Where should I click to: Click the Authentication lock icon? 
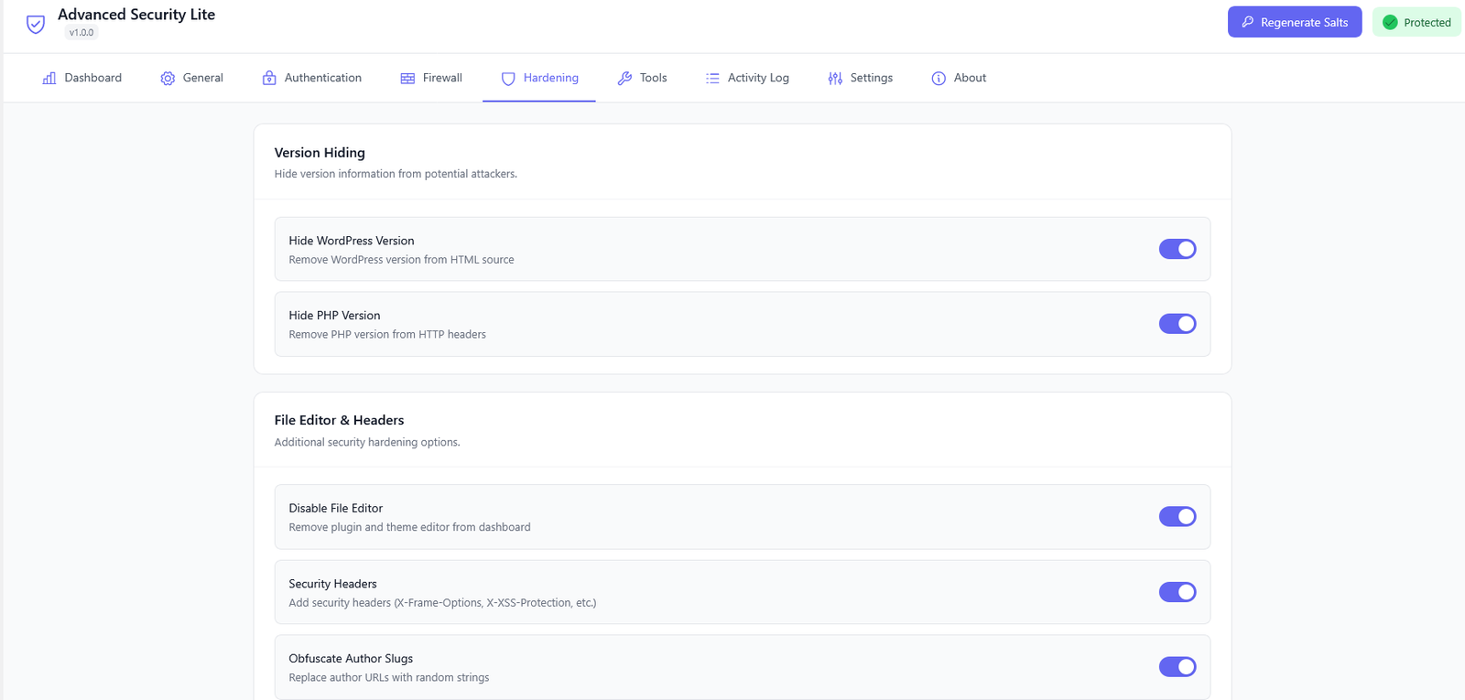point(269,79)
